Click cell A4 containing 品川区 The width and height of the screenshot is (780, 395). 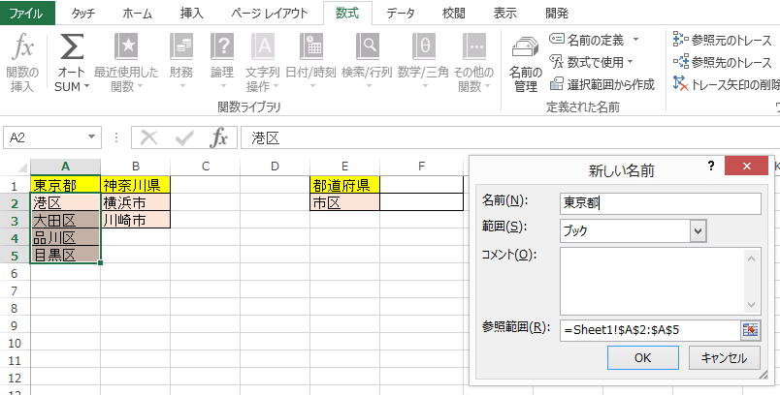(65, 237)
